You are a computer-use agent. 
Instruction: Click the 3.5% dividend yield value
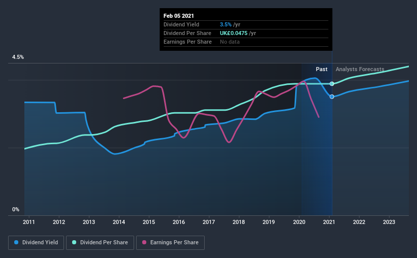pos(226,24)
